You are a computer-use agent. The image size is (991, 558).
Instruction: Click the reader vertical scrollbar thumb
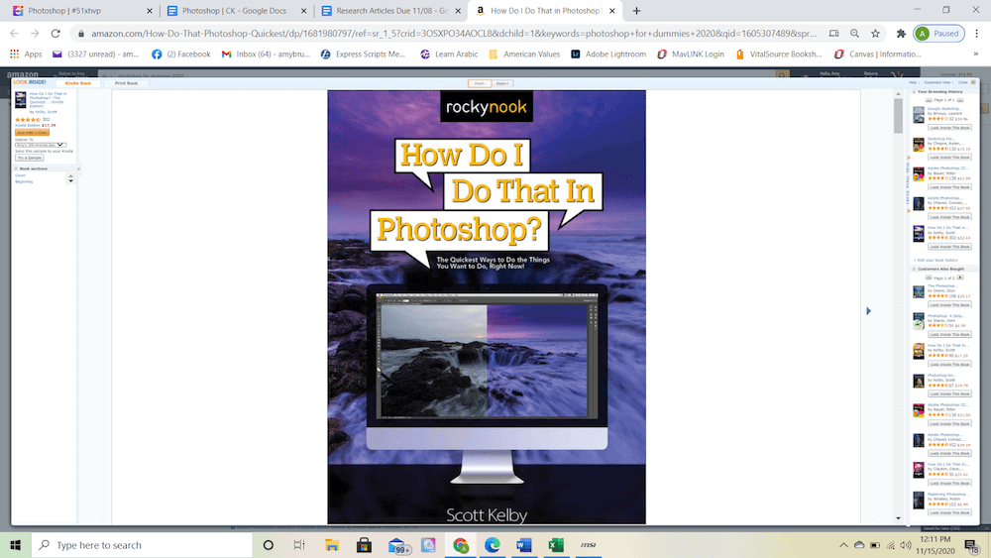898,116
